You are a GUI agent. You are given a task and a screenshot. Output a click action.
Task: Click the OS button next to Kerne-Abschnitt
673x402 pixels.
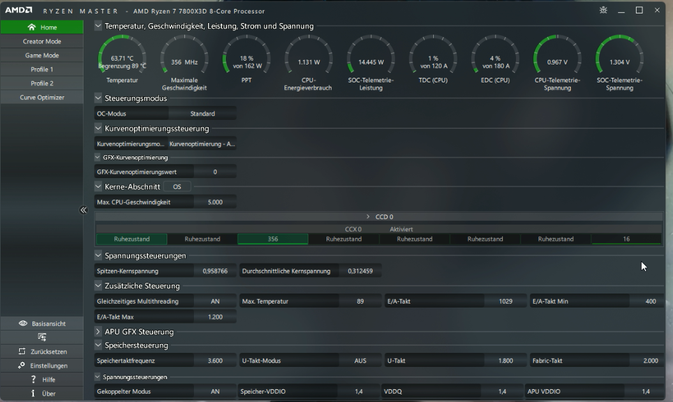[177, 186]
